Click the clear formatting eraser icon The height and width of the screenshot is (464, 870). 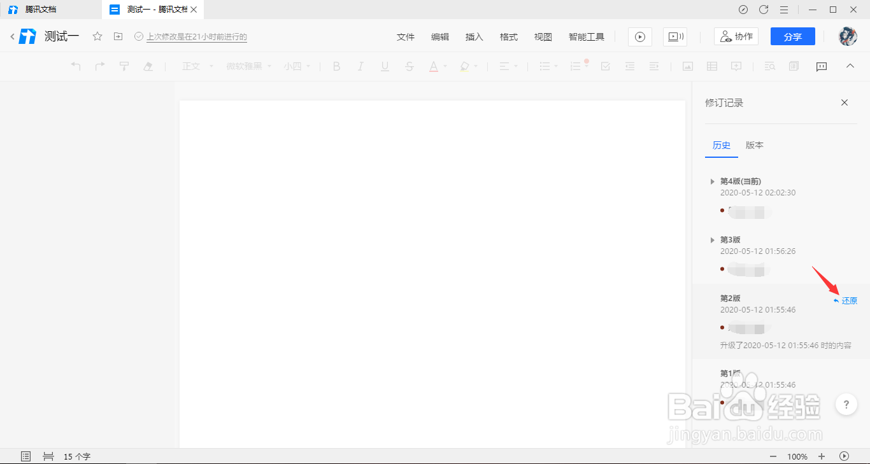point(148,66)
